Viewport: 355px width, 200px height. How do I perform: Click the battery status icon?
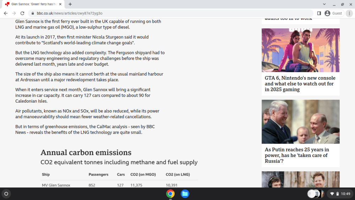pos(337,194)
